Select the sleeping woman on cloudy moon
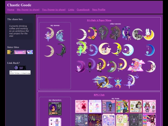 tap(103, 82)
